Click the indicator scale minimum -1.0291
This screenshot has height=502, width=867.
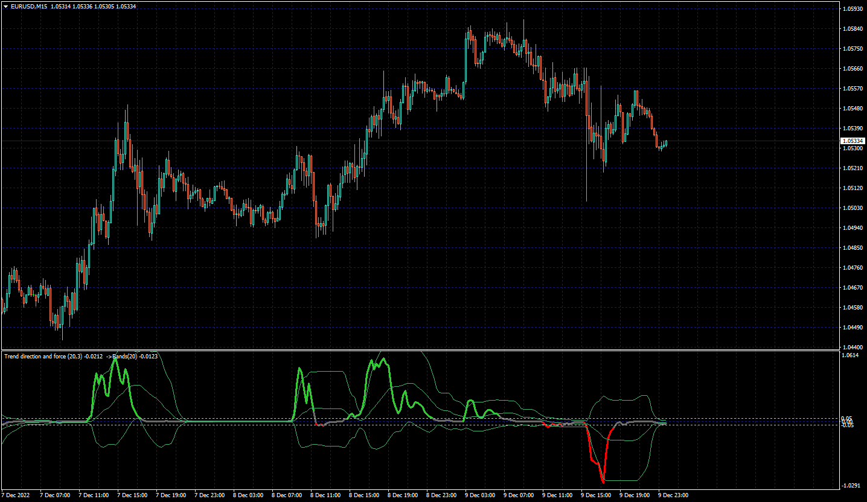[x=851, y=485]
